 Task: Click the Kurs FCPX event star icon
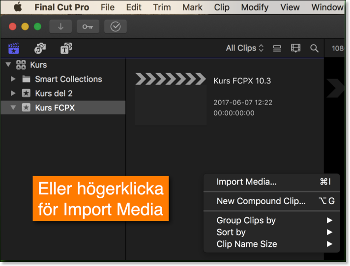(x=26, y=107)
